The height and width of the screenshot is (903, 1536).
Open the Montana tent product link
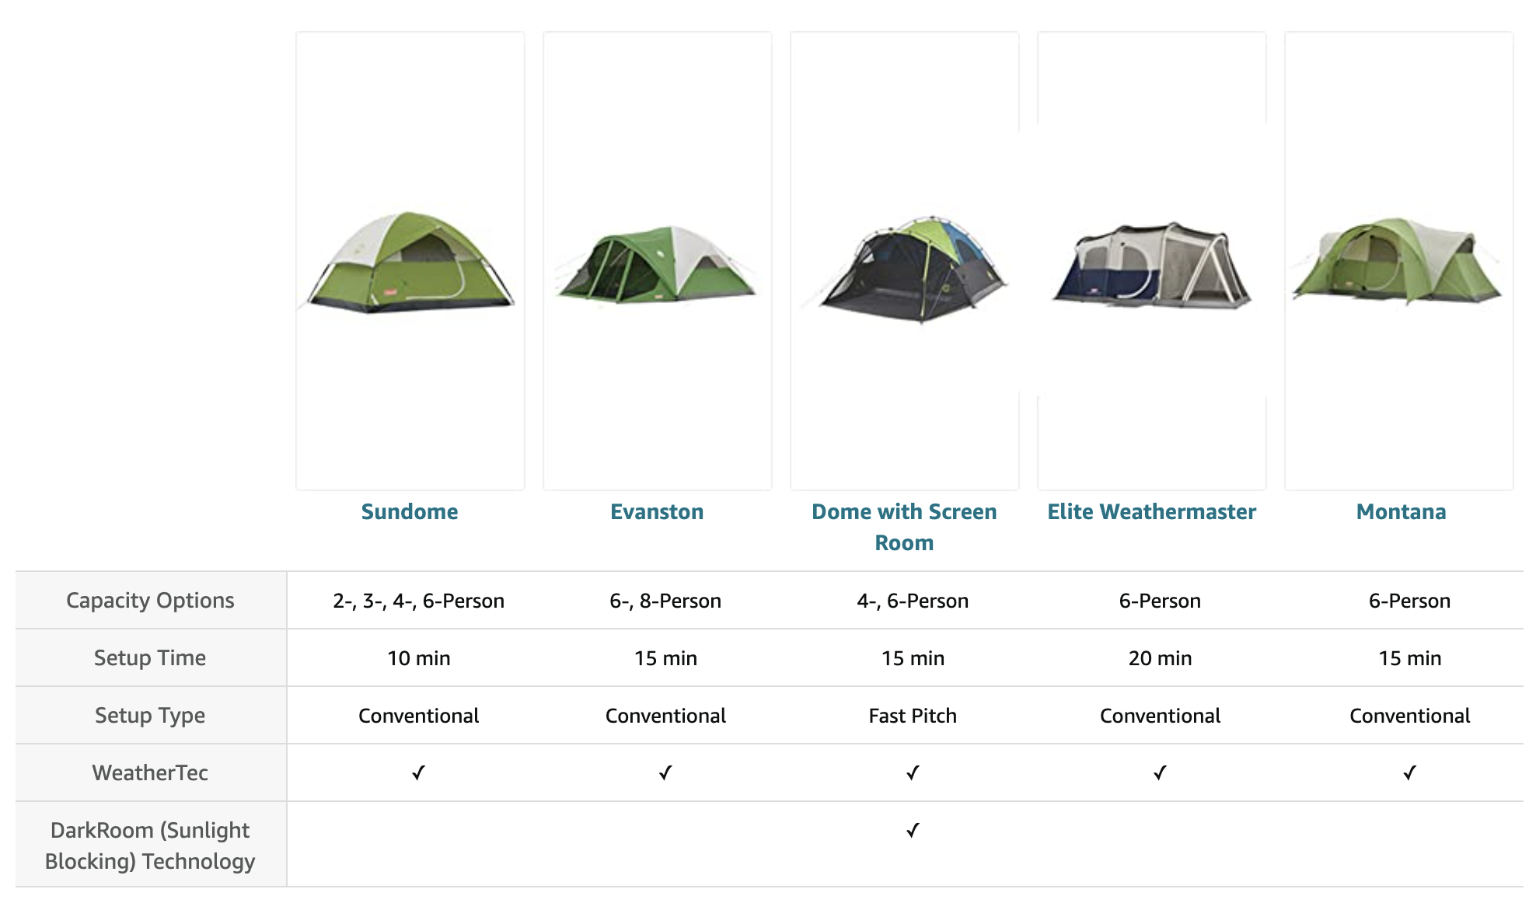[x=1401, y=511]
